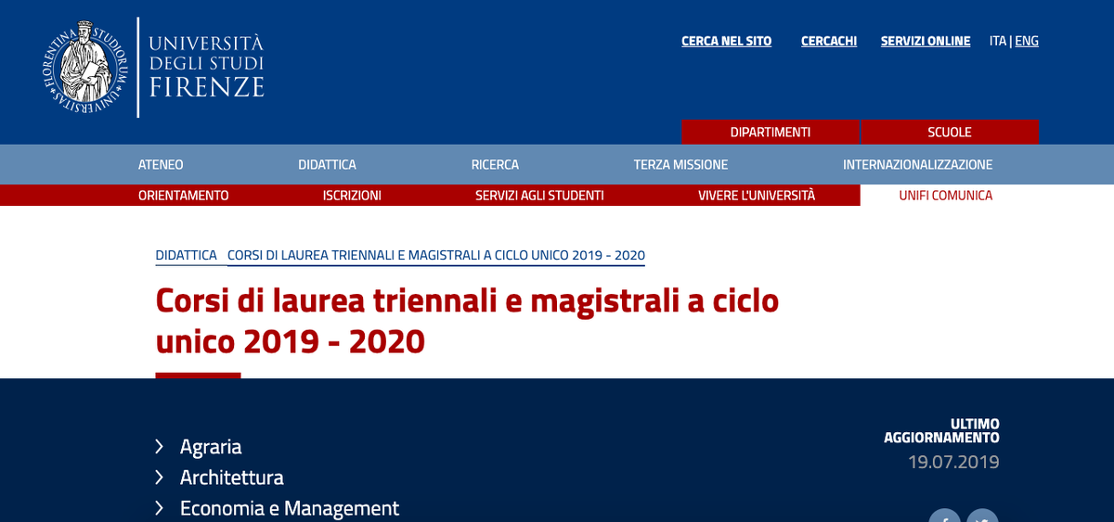
Task: Open Economia e Management courses
Action: click(290, 508)
